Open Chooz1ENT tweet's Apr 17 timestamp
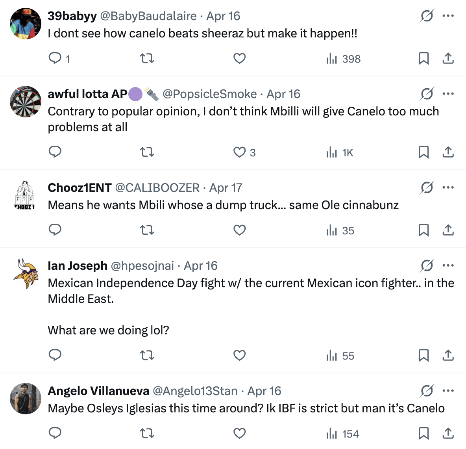Screen dimensions: 466x449 226,188
